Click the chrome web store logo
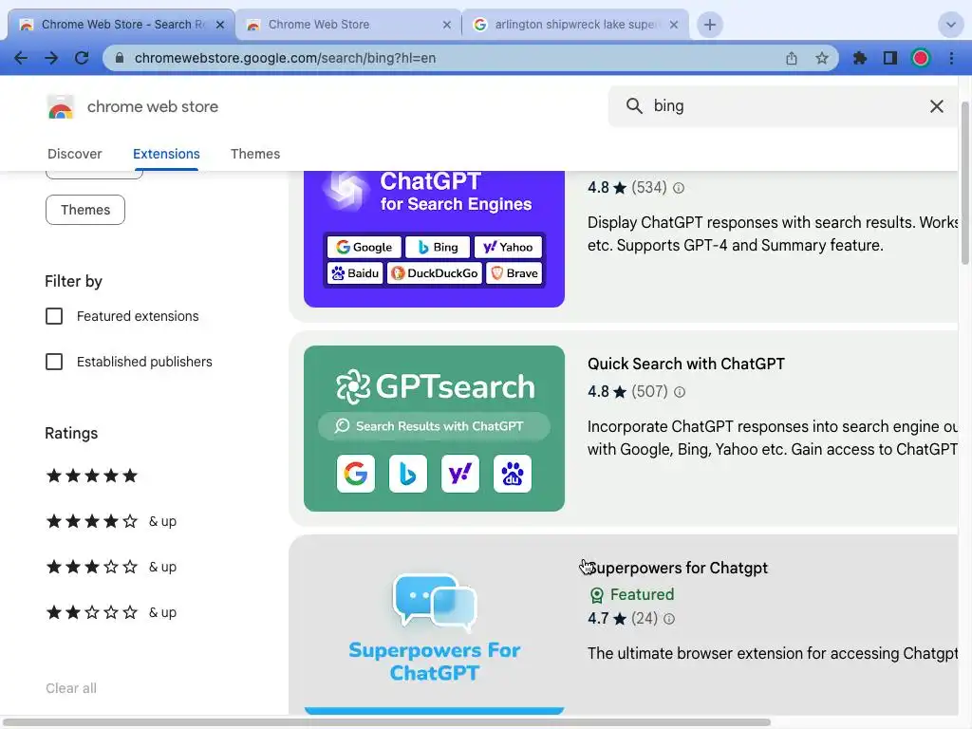 pyautogui.click(x=61, y=106)
